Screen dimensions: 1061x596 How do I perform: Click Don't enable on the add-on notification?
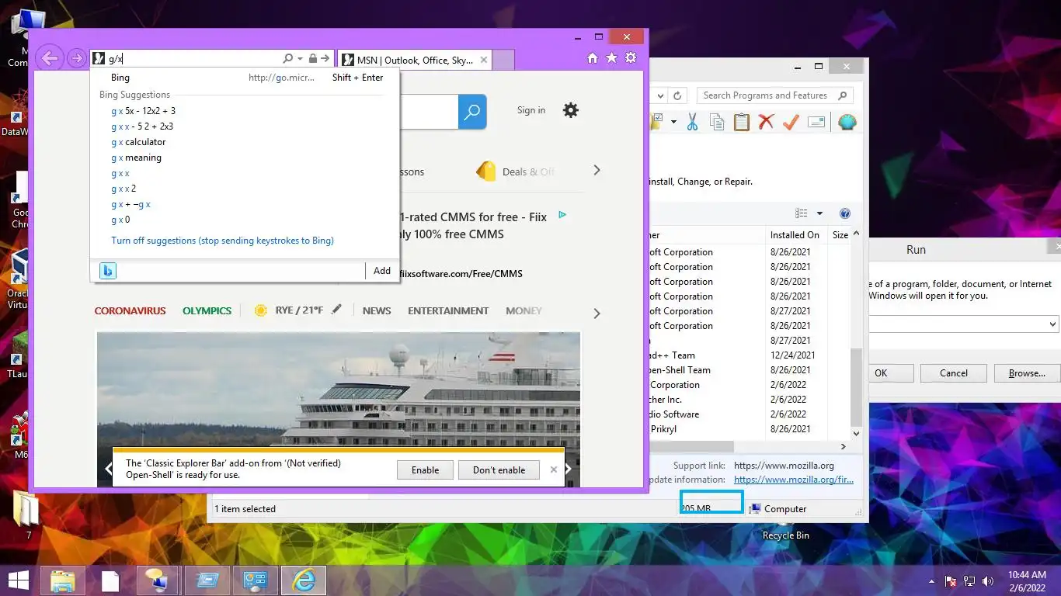499,470
